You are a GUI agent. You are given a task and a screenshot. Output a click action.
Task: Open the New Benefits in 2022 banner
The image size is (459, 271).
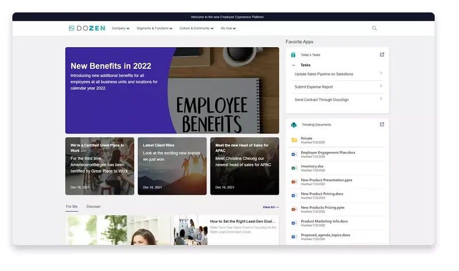coord(172,90)
